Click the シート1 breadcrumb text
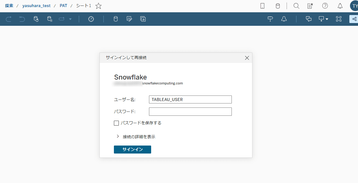358x183 pixels. click(83, 6)
